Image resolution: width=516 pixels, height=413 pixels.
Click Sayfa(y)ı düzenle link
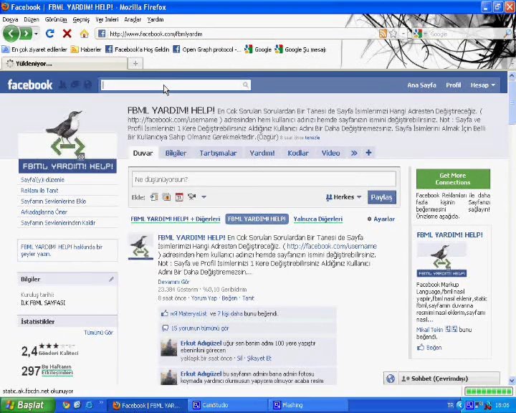42,180
